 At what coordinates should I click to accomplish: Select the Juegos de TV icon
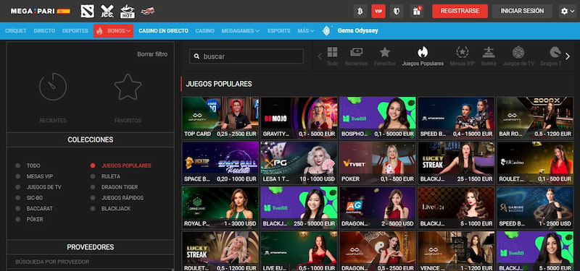518,52
